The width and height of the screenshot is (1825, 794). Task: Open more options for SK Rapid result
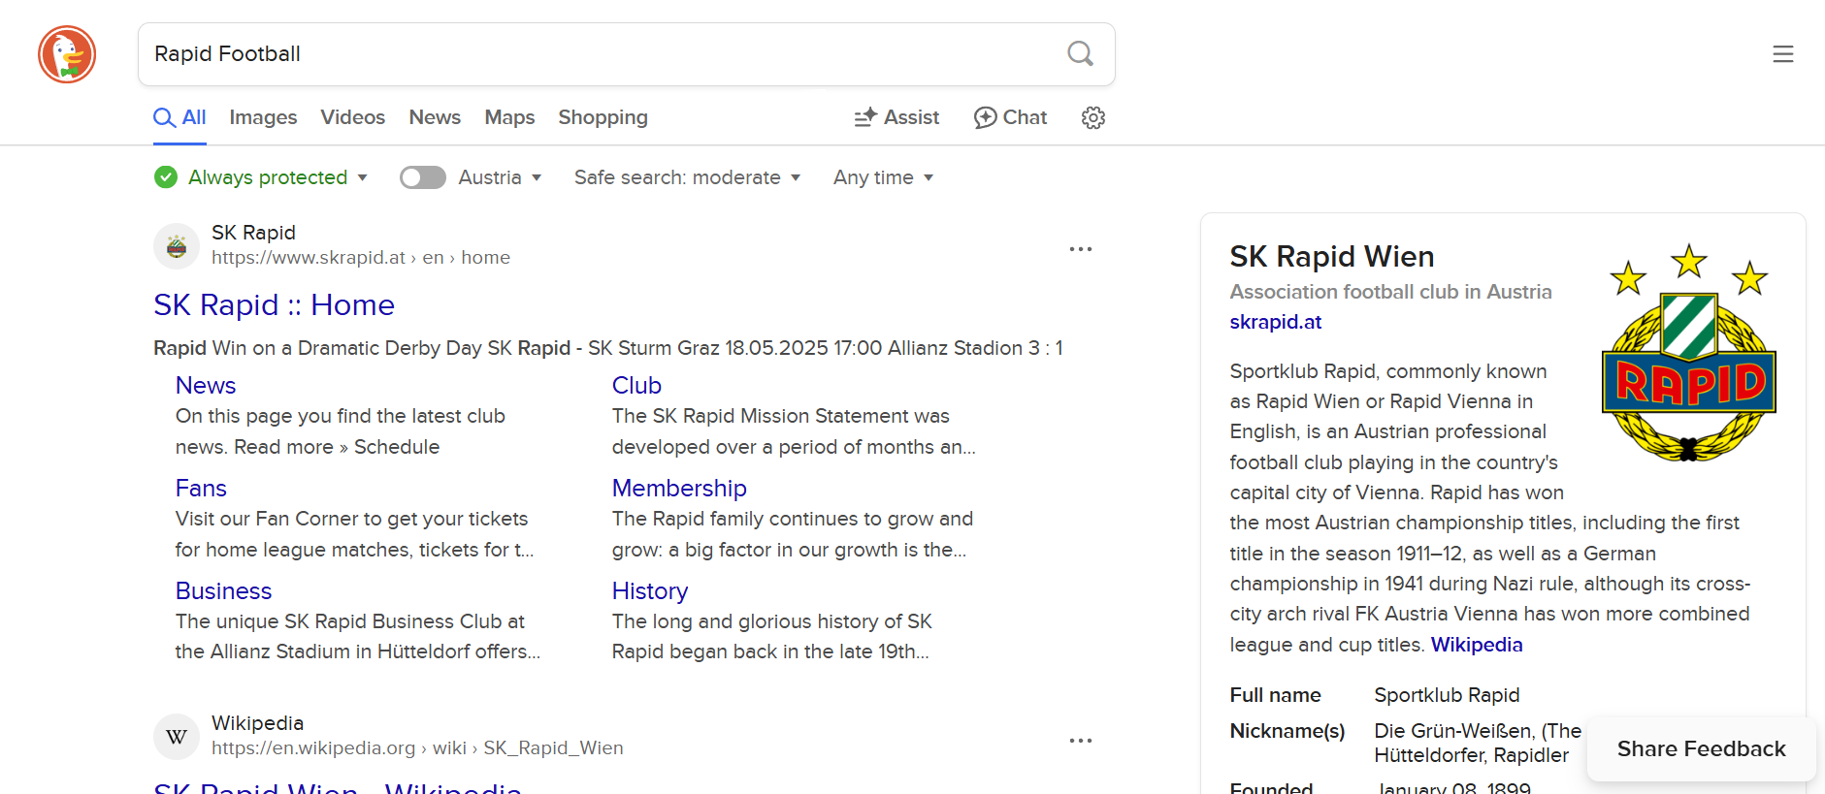[x=1081, y=249]
